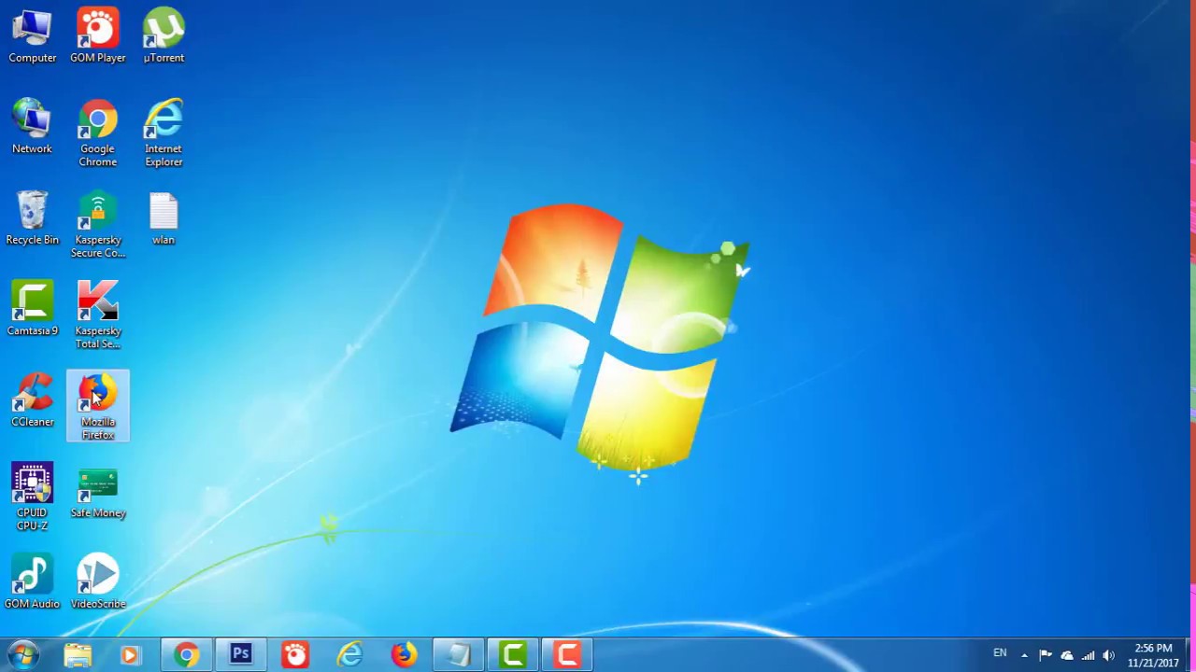Launch GOM Player from the taskbar
Image resolution: width=1196 pixels, height=672 pixels.
pyautogui.click(x=294, y=655)
